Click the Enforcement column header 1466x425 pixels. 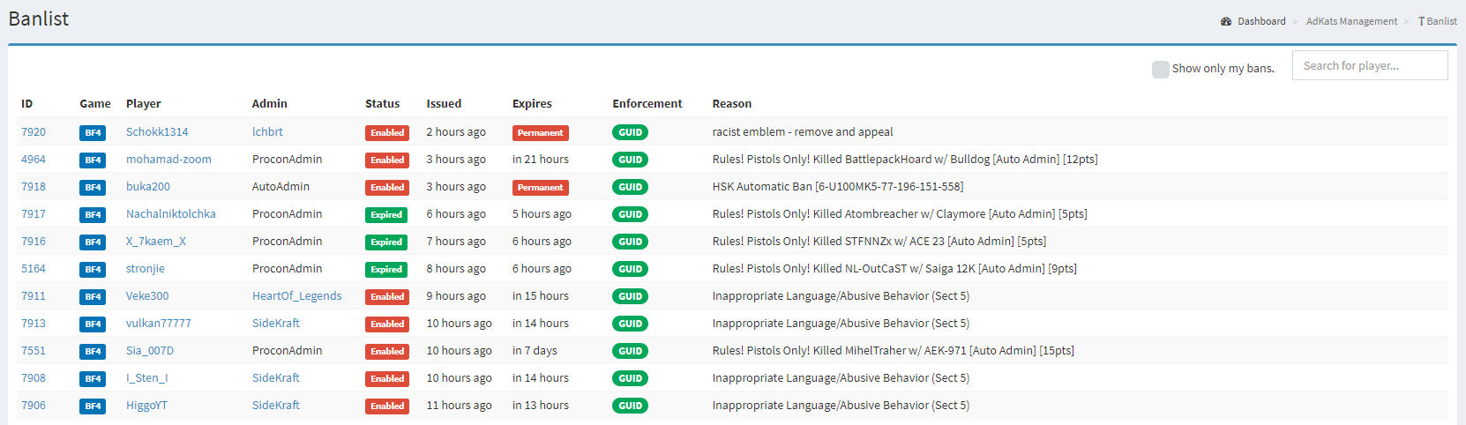(647, 104)
